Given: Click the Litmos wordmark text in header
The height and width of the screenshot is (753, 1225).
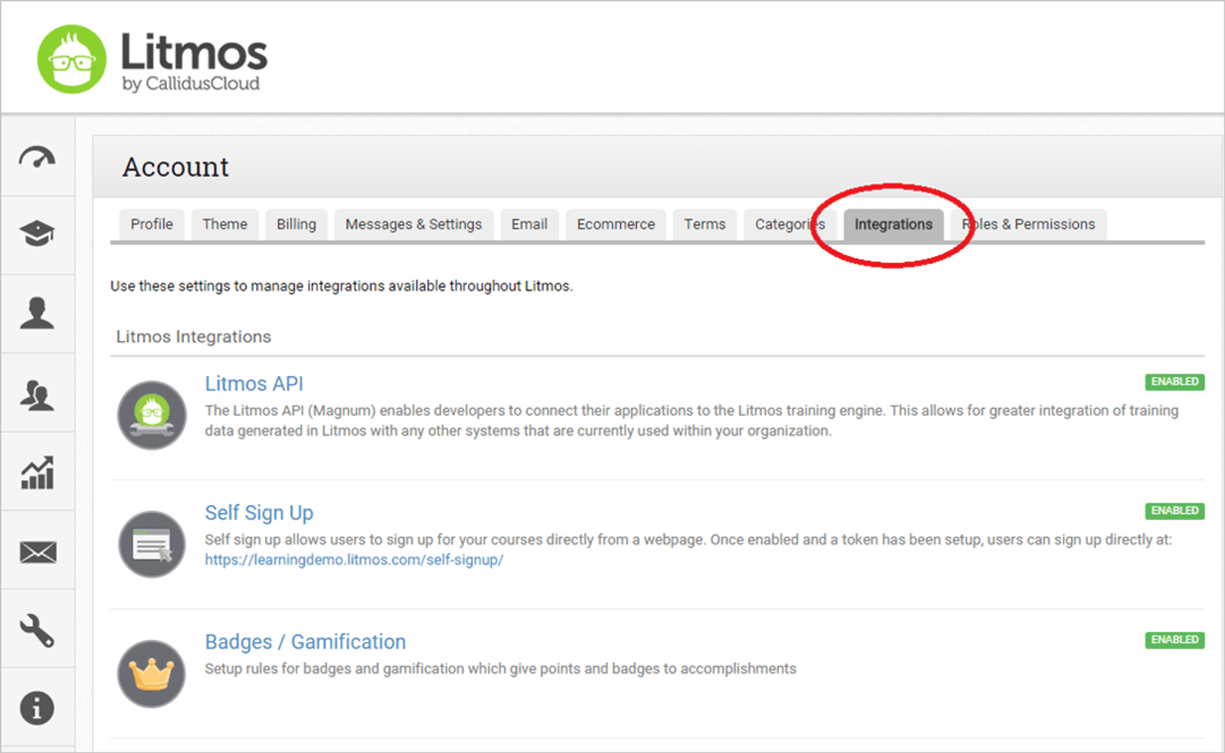Looking at the screenshot, I should pyautogui.click(x=194, y=52).
